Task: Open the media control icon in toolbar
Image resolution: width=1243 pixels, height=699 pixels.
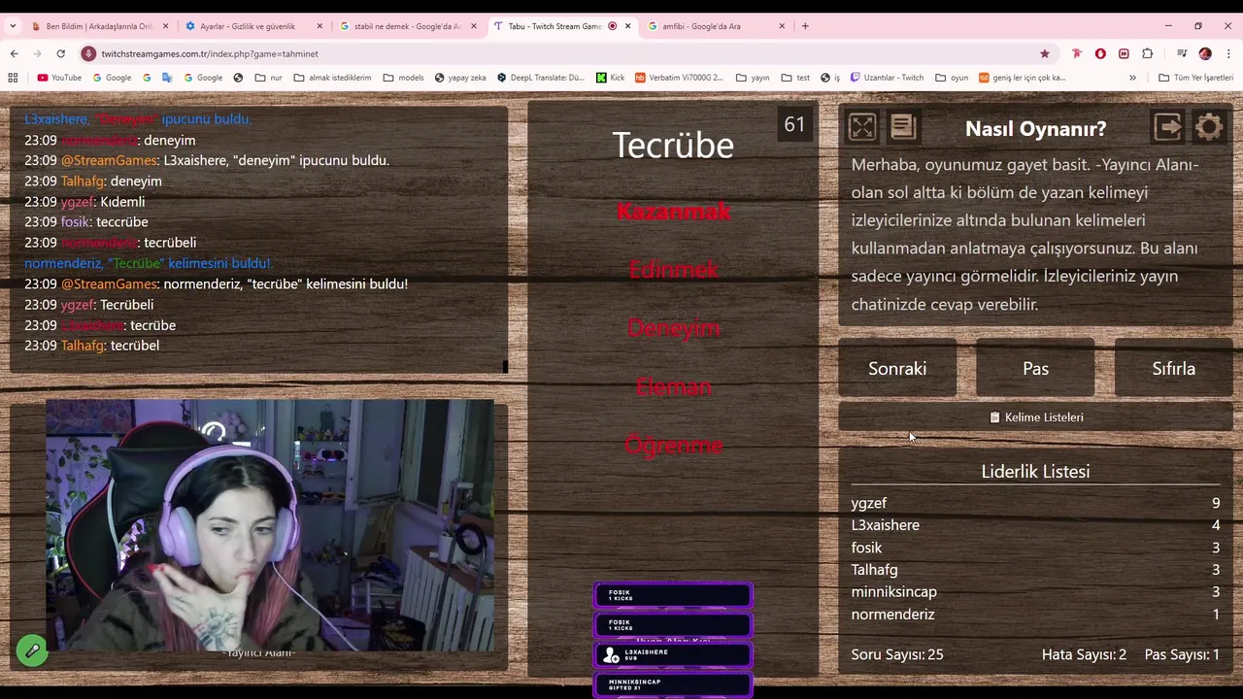Action: click(1182, 53)
